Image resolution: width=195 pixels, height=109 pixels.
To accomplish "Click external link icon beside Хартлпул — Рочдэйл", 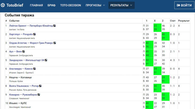I will click(34, 34).
